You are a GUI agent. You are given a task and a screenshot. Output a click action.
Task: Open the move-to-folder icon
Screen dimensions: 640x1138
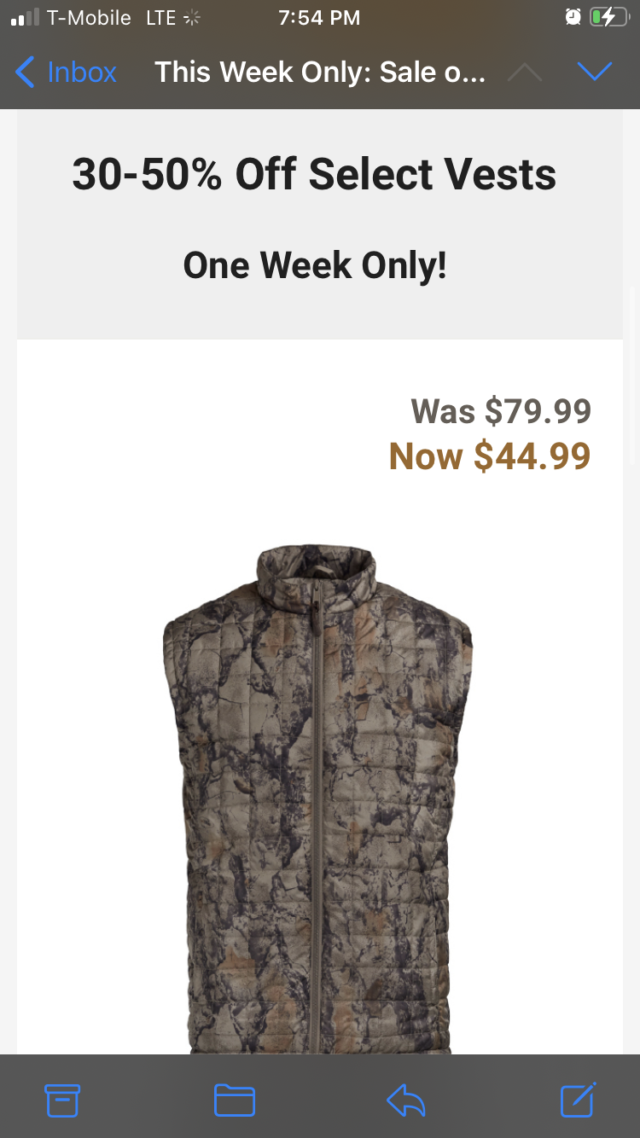(x=235, y=1100)
